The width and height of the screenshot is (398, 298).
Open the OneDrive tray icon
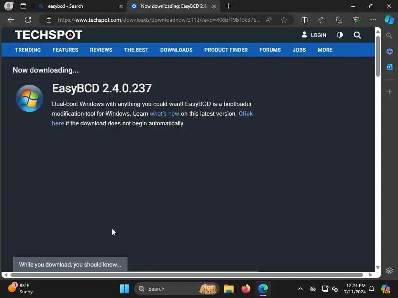click(x=313, y=289)
